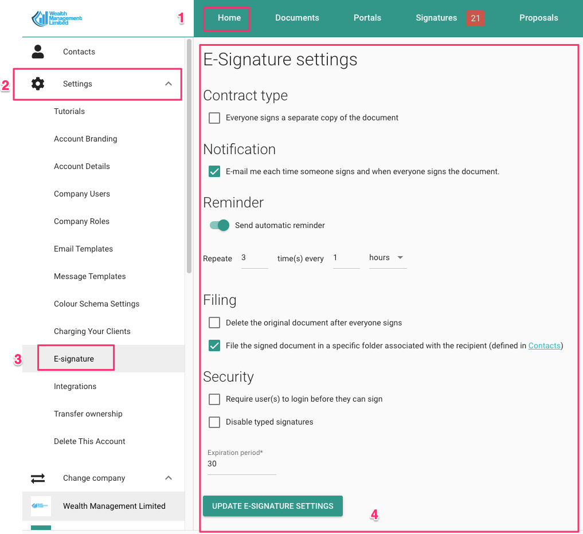Switch to the Proposals tab
This screenshot has width=583, height=534.
click(538, 18)
